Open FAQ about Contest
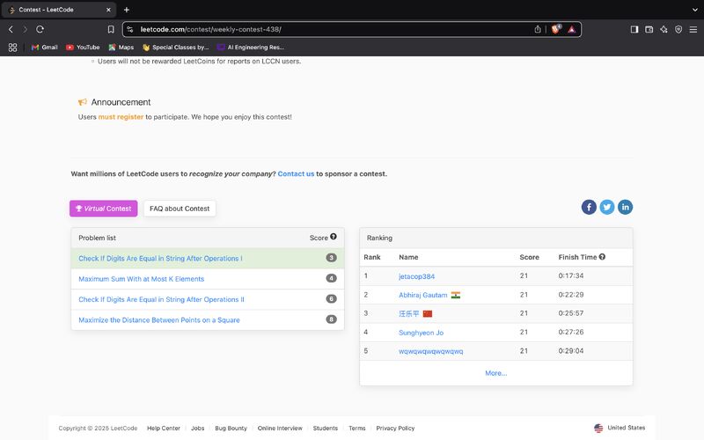Screen dimensions: 704x440 [x=180, y=209]
